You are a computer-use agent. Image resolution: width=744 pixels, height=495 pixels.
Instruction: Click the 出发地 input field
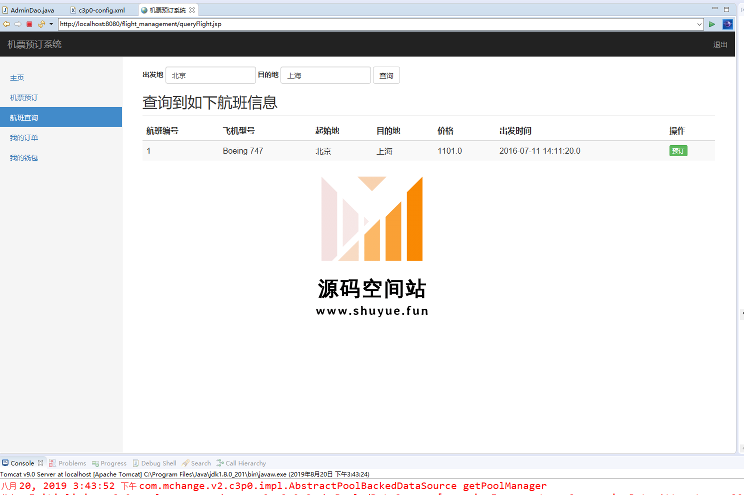[210, 75]
